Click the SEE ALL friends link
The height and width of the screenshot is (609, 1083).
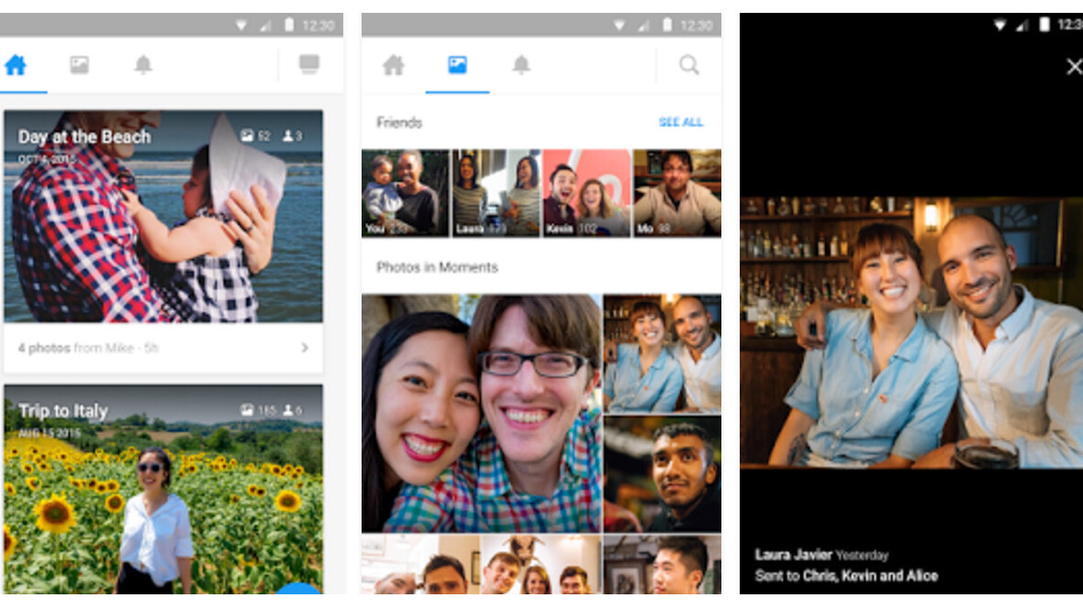(x=680, y=122)
